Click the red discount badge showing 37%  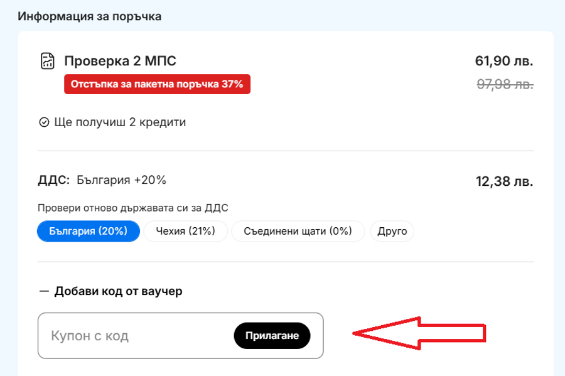(x=157, y=83)
